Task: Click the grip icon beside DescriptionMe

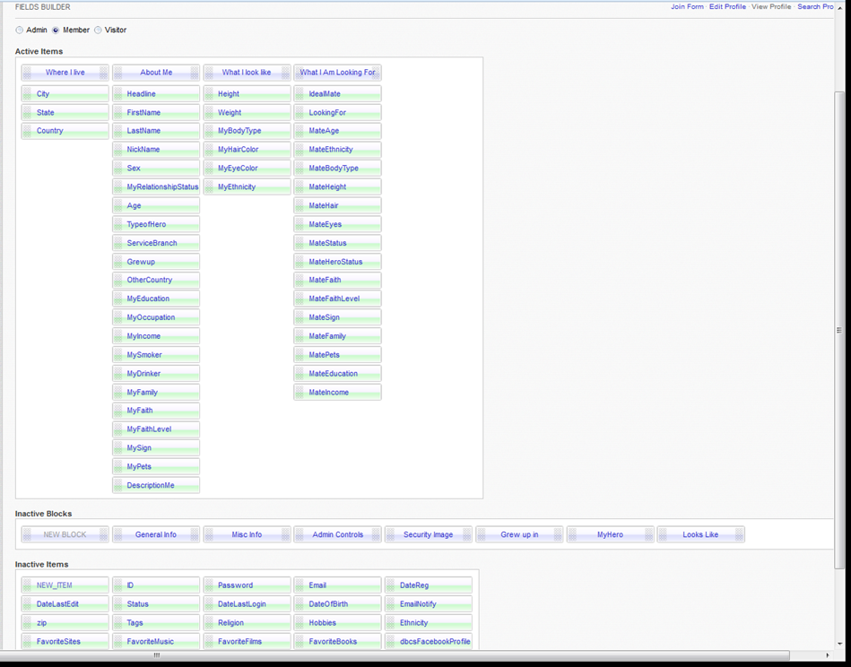Action: (x=118, y=486)
